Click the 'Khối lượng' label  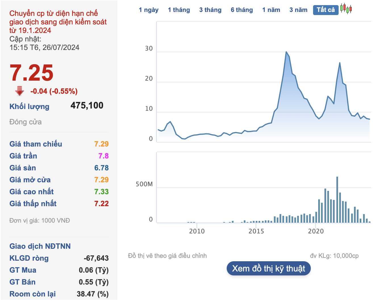click(29, 106)
